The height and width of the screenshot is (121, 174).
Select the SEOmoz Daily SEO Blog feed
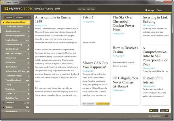(17, 71)
